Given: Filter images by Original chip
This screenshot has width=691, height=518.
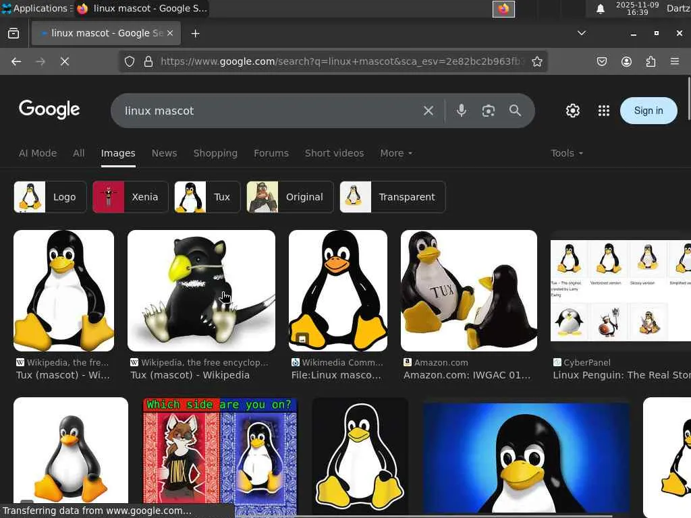Looking at the screenshot, I should tap(290, 197).
